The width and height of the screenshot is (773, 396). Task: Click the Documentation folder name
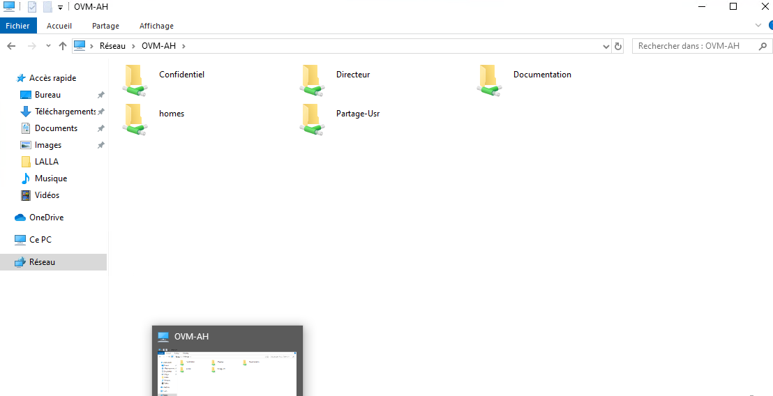point(542,75)
